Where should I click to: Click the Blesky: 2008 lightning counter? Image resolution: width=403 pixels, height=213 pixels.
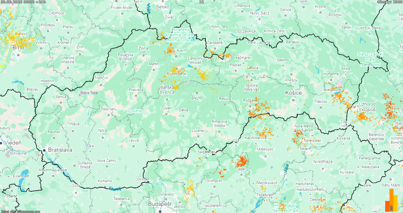click(x=390, y=2)
